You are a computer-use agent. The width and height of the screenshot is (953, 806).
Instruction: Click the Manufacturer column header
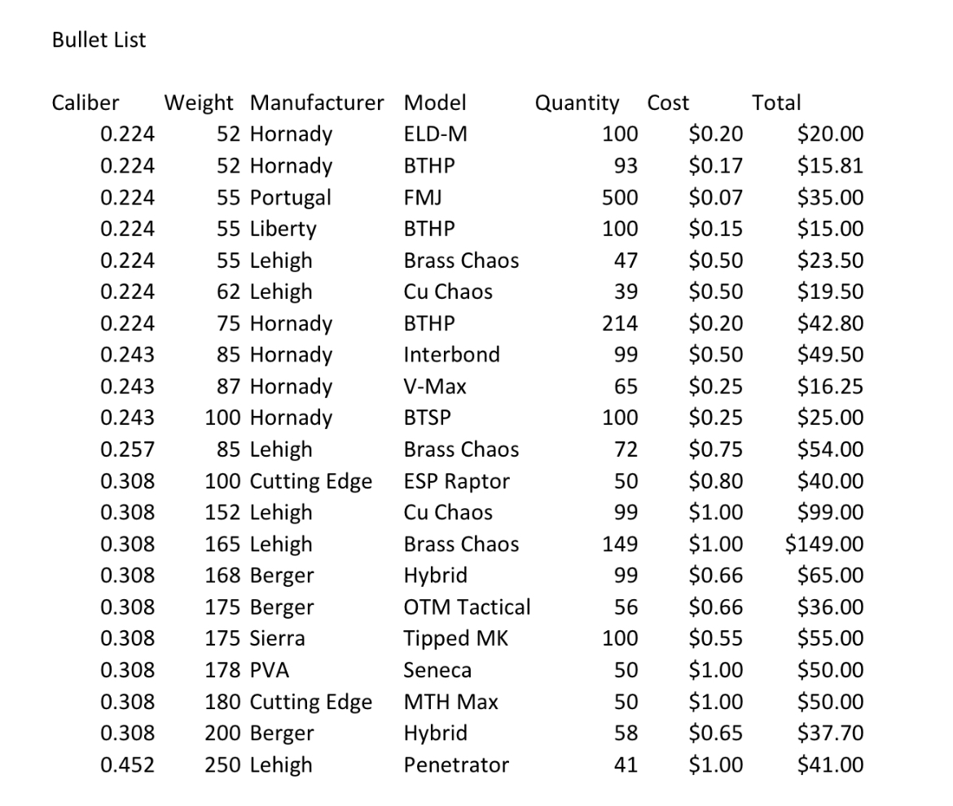[317, 103]
